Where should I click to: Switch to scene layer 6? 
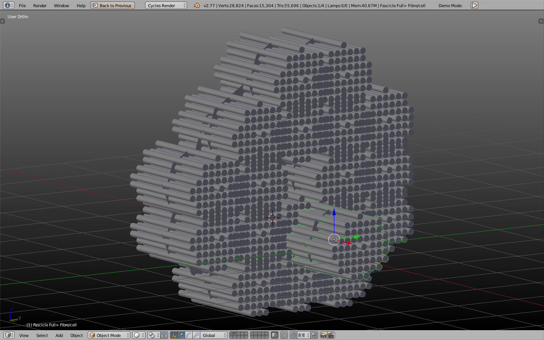[x=252, y=333]
